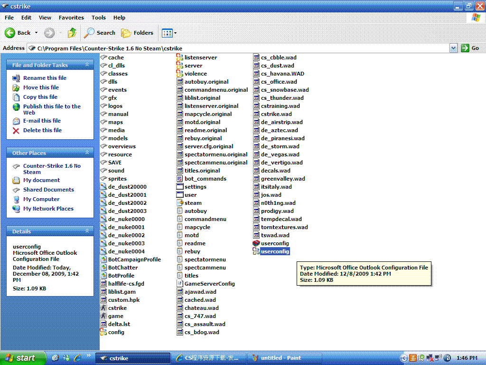This screenshot has height=365, width=486.
Task: Open the Search toolbar button
Action: tap(100, 33)
